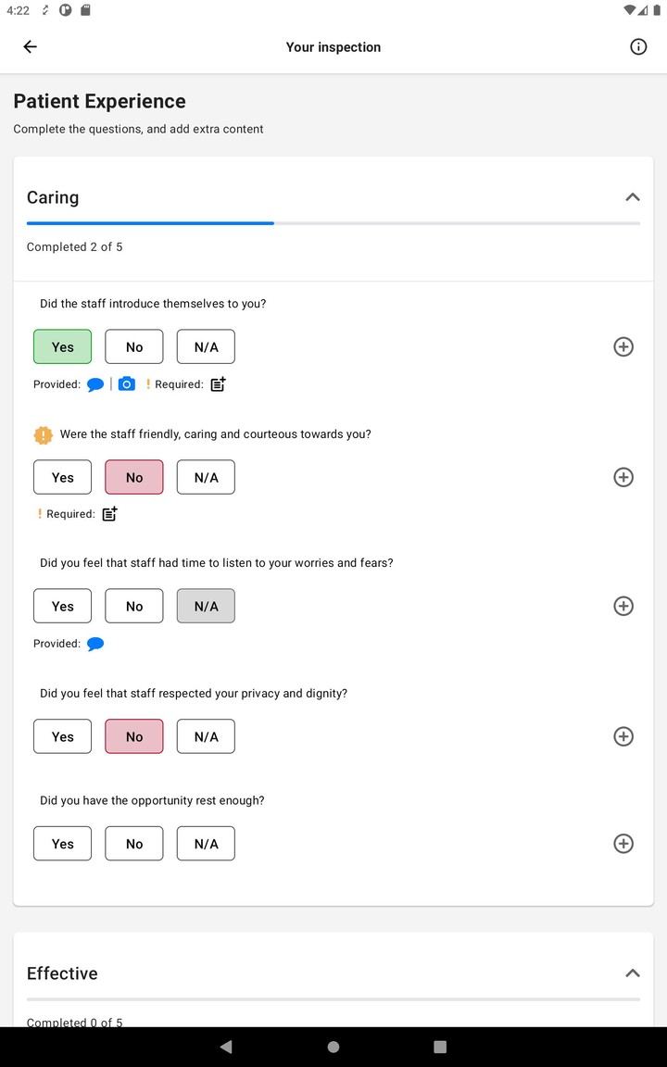Select Yes for the privacy and dignity question

62,735
